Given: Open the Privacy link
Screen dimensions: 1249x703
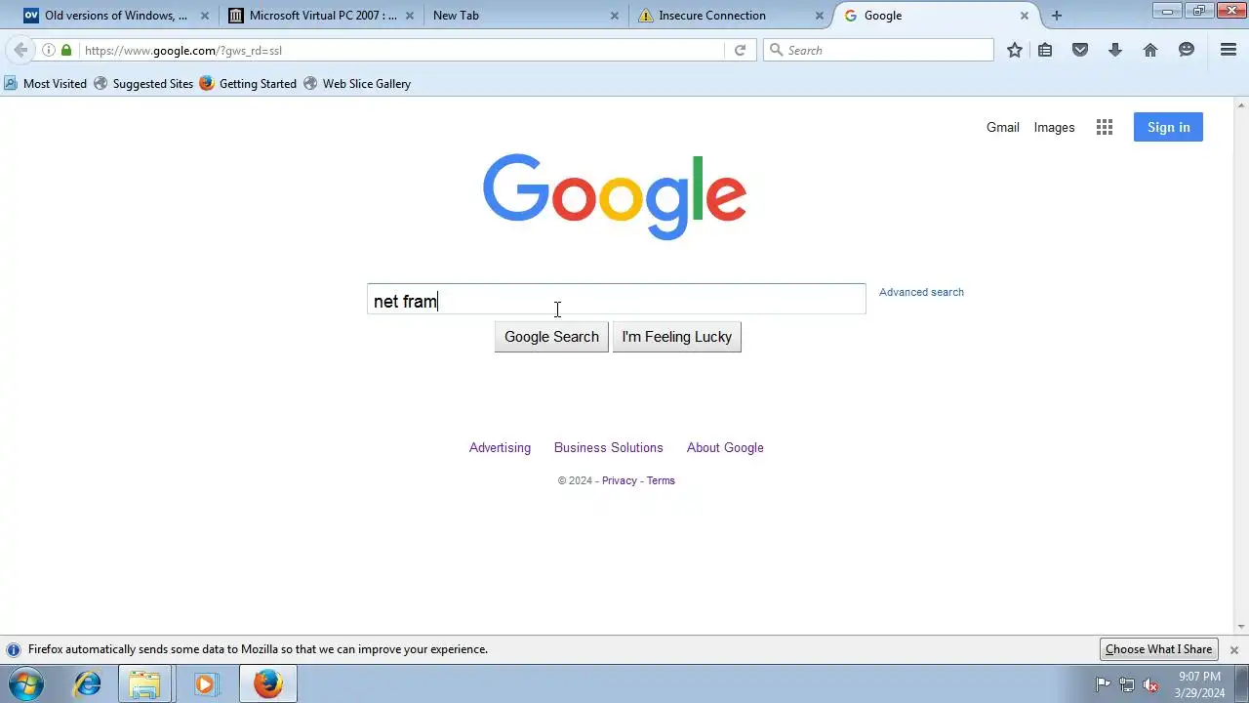Looking at the screenshot, I should 619,480.
